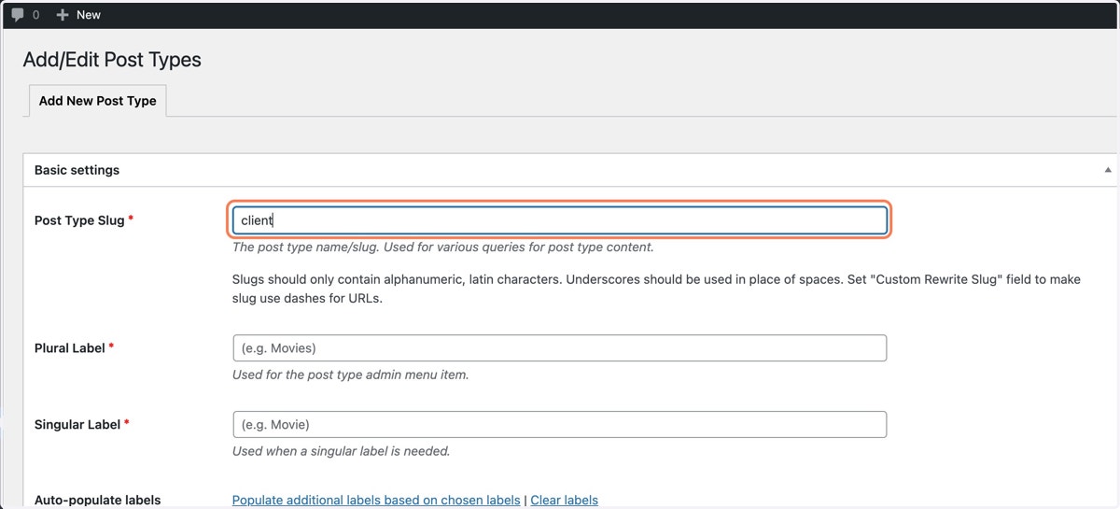The height and width of the screenshot is (509, 1120).
Task: Click into the Singular Label field
Action: point(559,424)
